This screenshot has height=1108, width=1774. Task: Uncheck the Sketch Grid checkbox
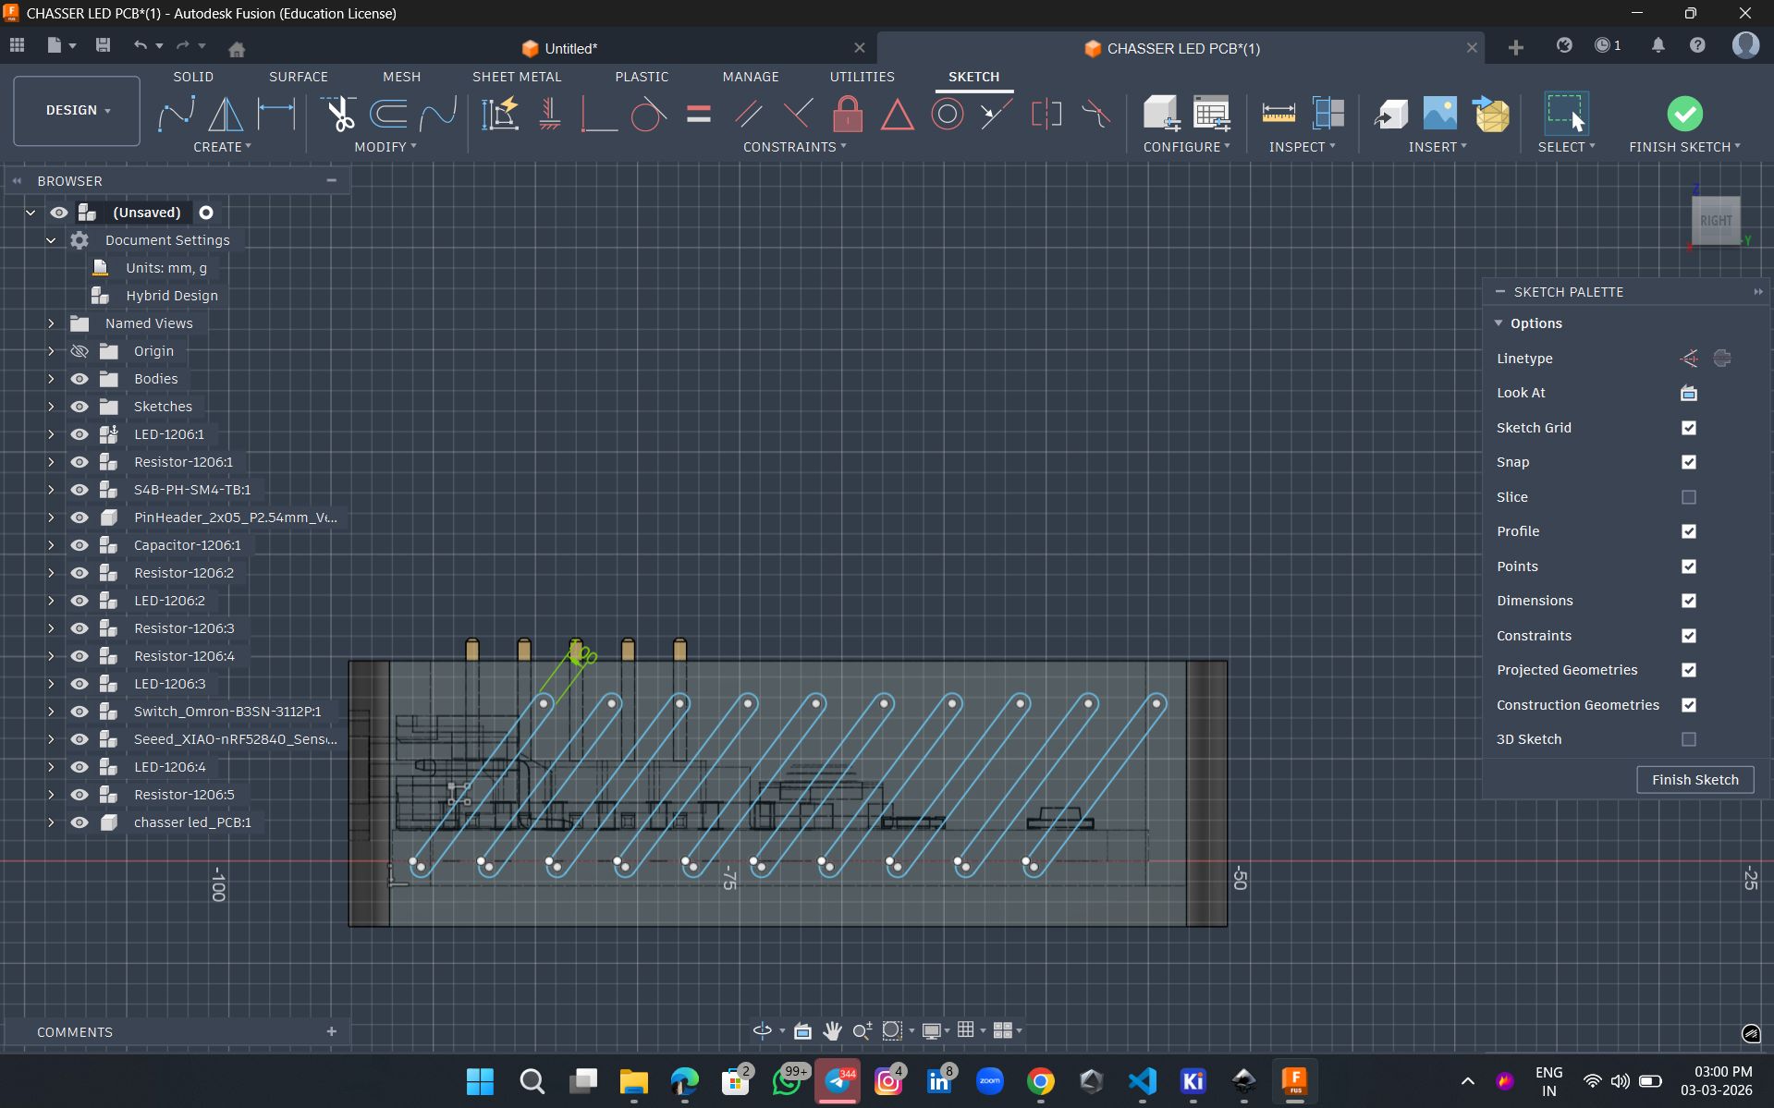point(1688,428)
